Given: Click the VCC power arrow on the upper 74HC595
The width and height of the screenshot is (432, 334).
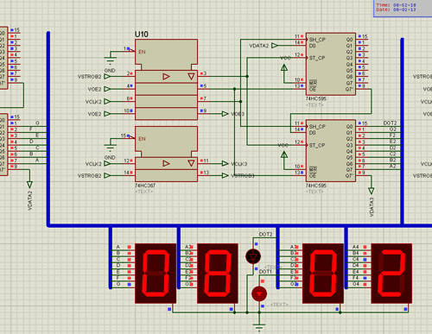Looking at the screenshot, I should tap(284, 67).
